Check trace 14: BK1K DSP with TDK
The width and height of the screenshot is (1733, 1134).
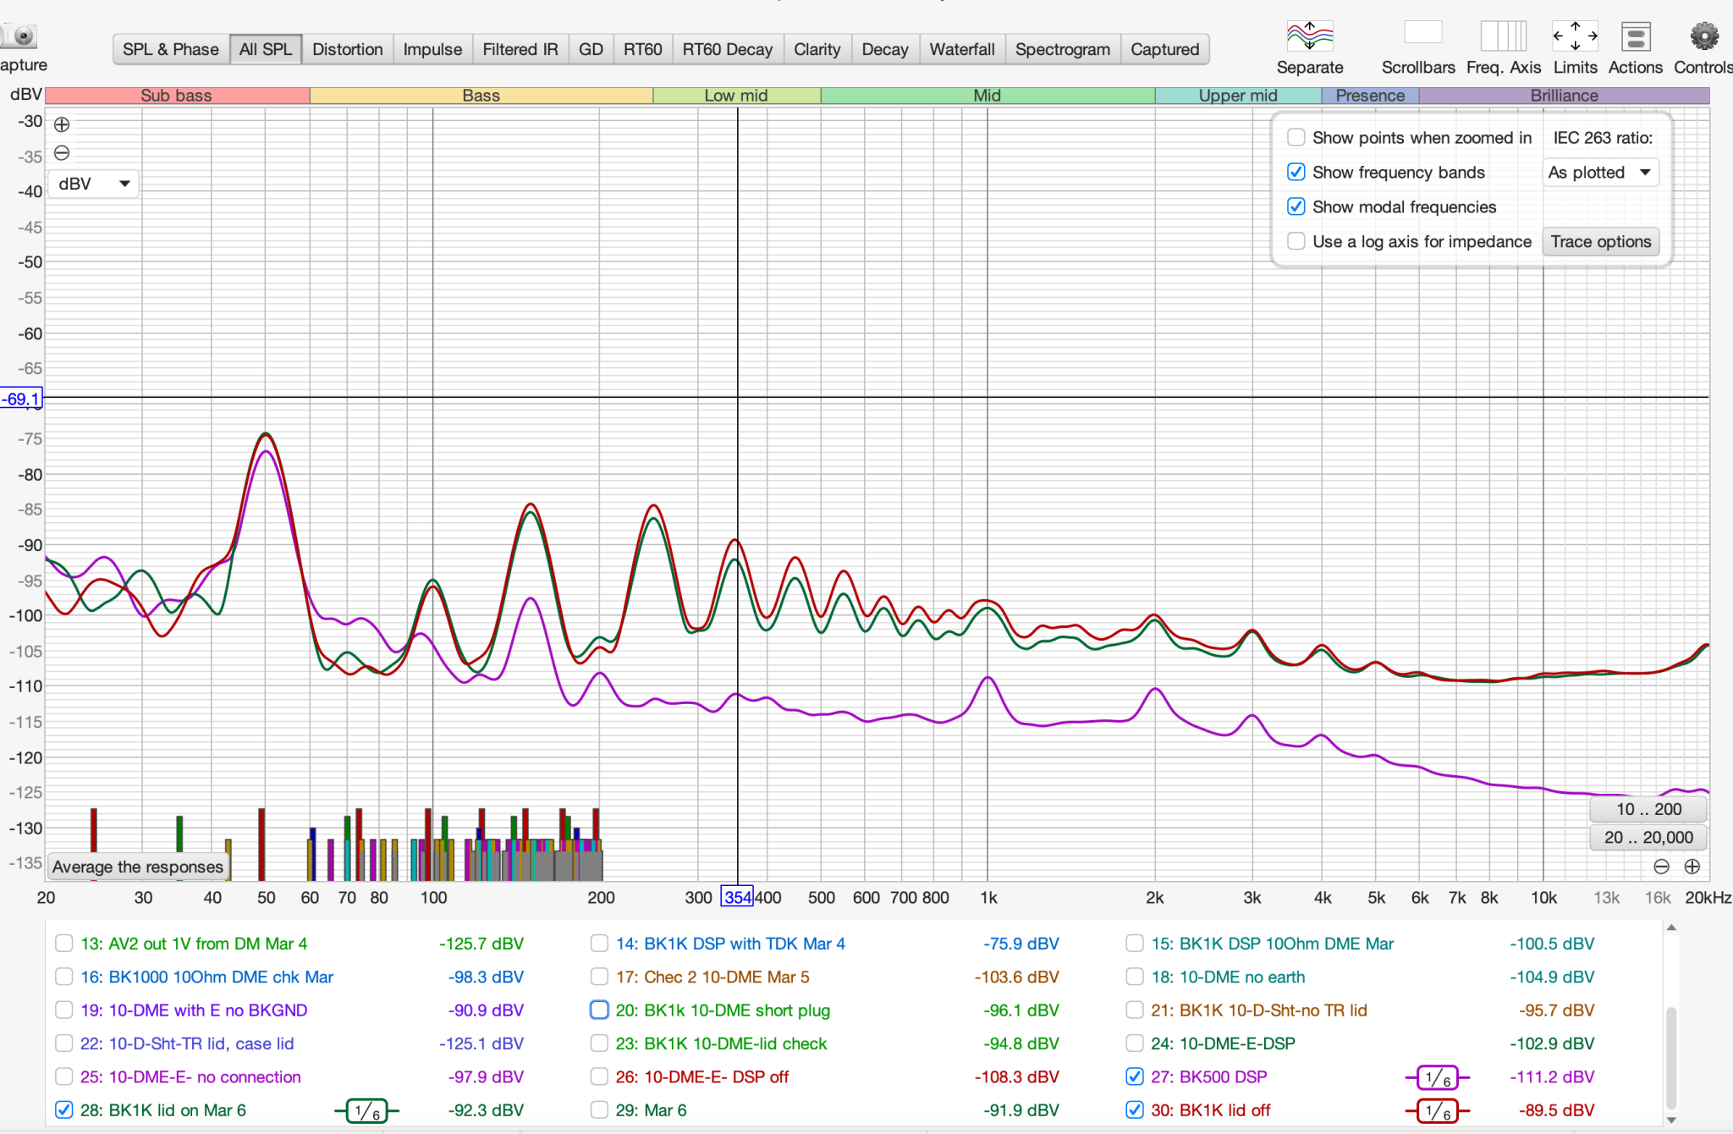coord(599,943)
